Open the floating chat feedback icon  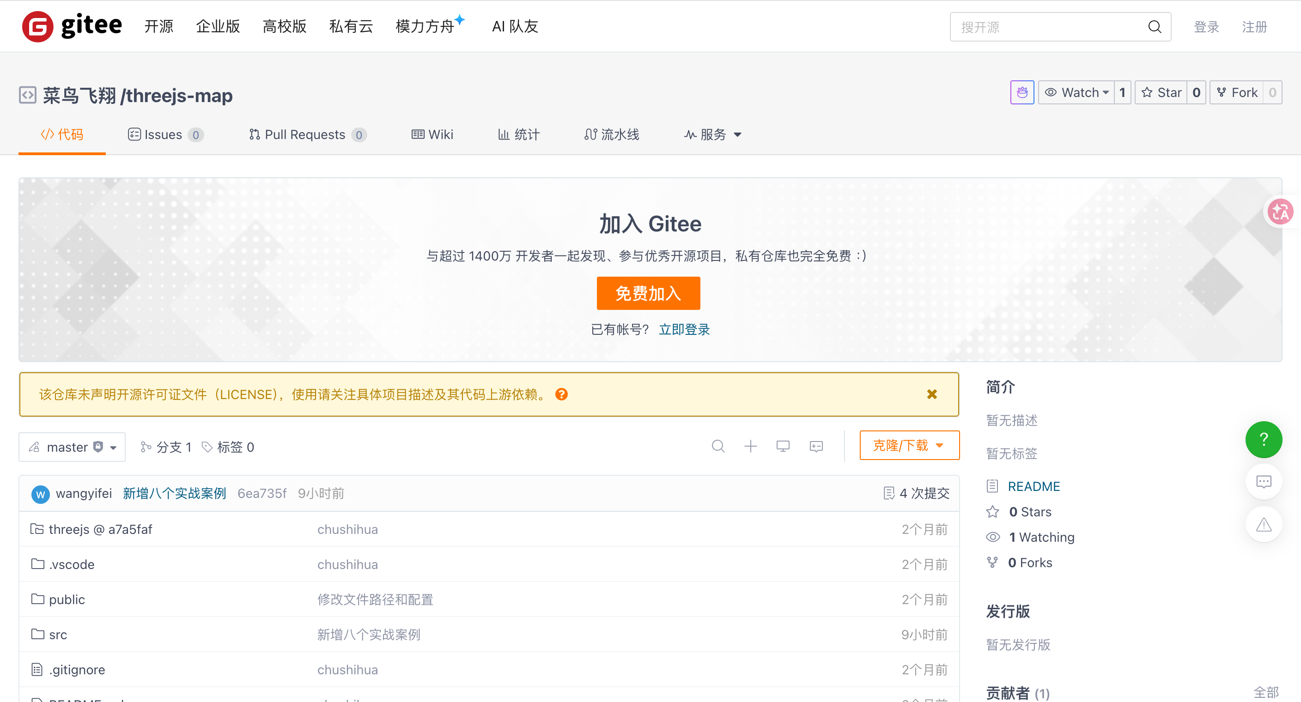click(1264, 482)
